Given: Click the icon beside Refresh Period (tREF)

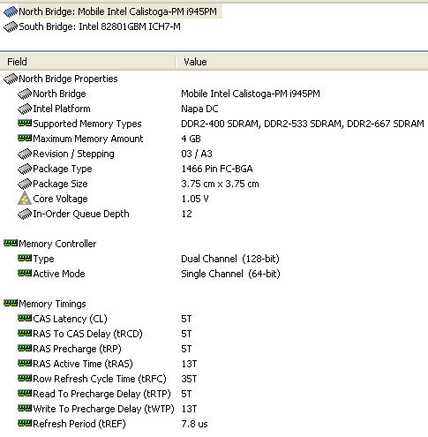Looking at the screenshot, I should 25,424.
